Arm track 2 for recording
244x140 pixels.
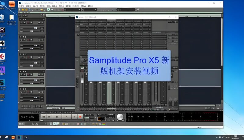point(28,40)
